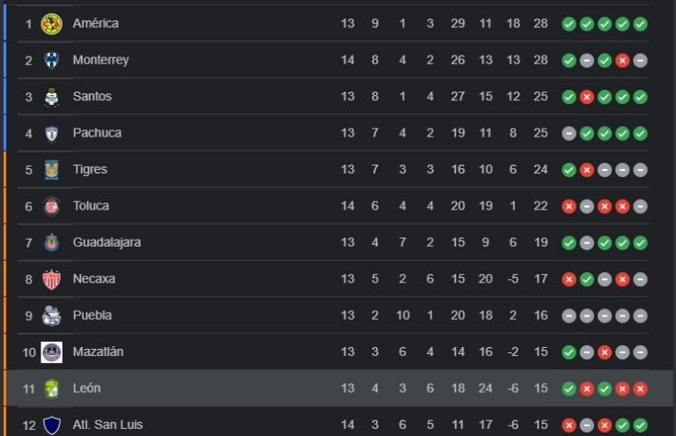Open Atl. San Luis team link

click(107, 425)
